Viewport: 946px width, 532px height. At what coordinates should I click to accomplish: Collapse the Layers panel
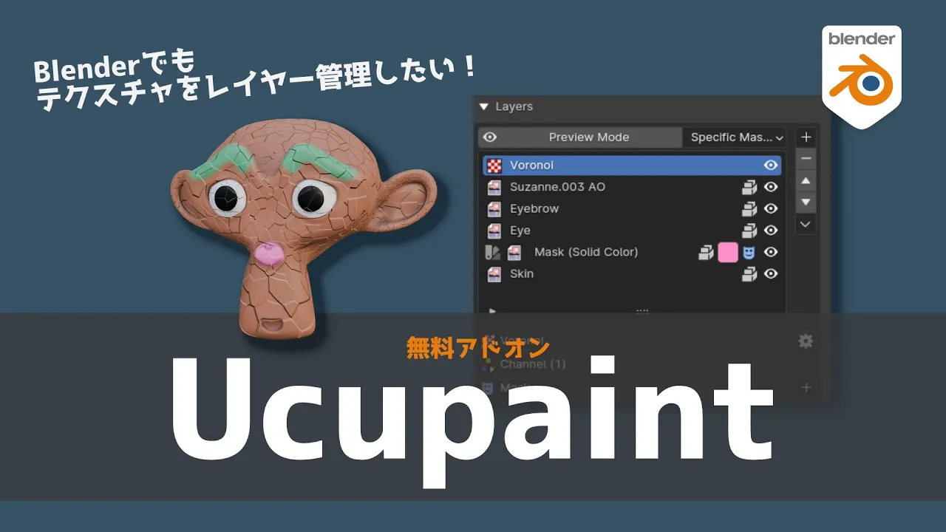point(484,107)
